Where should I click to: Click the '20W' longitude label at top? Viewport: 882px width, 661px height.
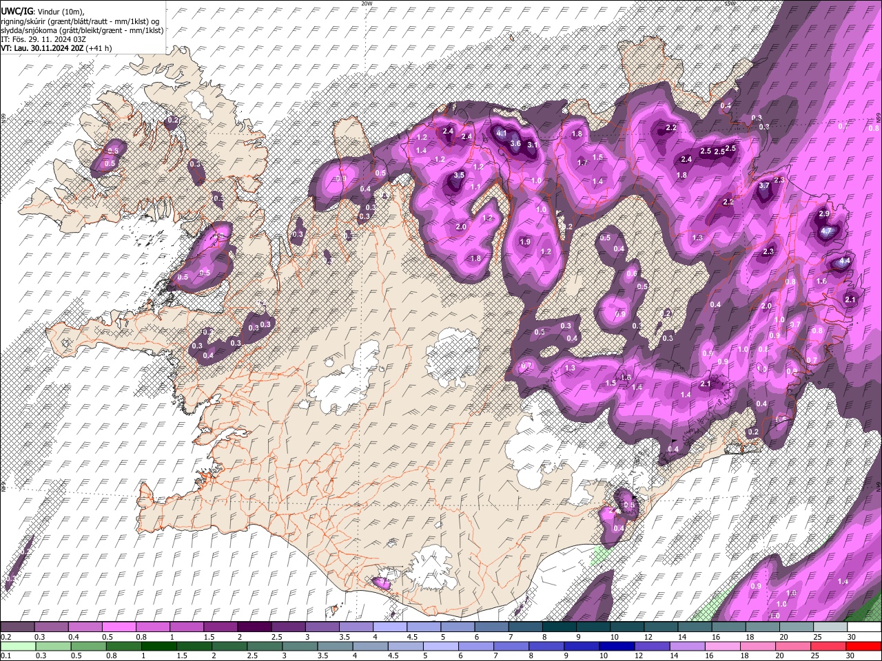pos(367,3)
